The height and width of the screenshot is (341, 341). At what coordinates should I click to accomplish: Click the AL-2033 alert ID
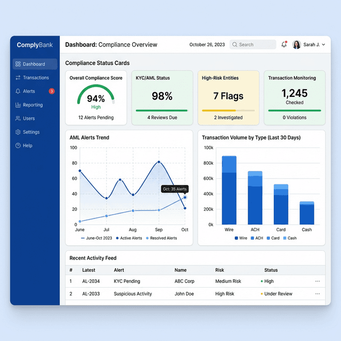point(91,294)
